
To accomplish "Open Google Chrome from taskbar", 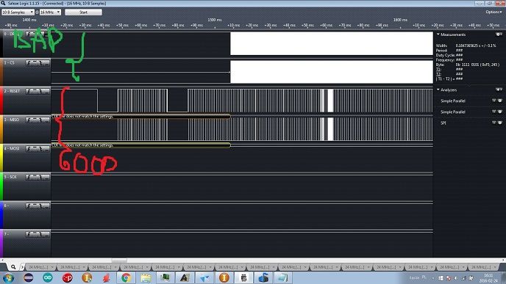I will point(126,277).
